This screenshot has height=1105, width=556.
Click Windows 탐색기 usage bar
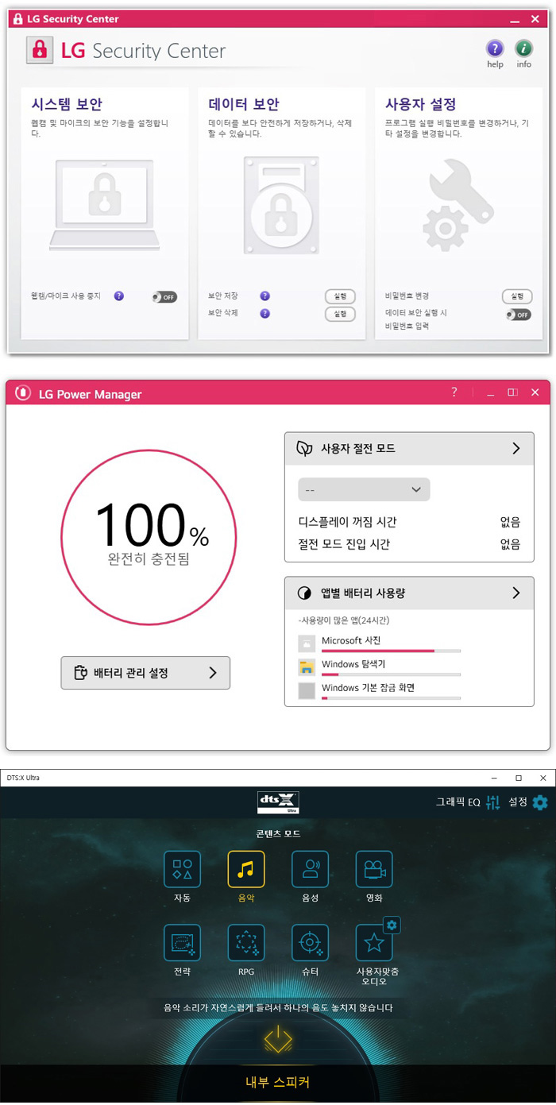pos(391,674)
